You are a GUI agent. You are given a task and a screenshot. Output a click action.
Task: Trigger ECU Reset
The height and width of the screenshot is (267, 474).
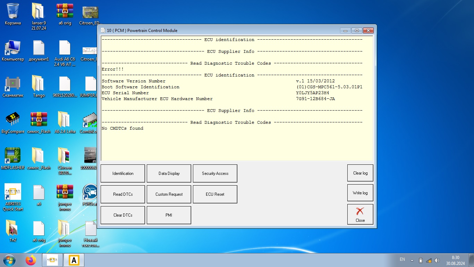215,194
